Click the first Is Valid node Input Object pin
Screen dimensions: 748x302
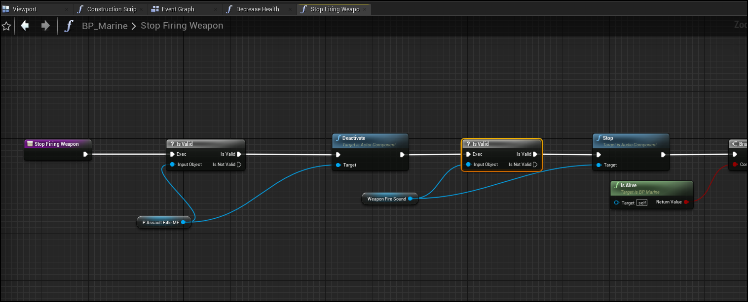172,165
